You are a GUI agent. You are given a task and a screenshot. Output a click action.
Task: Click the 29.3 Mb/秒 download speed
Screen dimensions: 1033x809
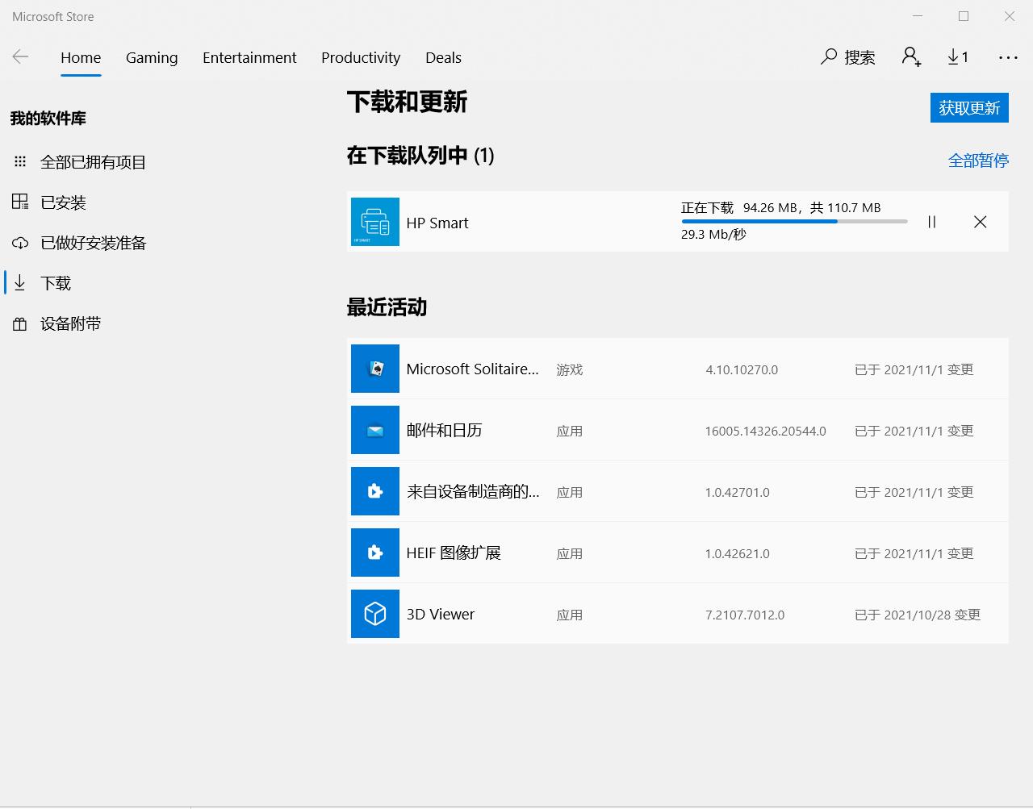713,234
